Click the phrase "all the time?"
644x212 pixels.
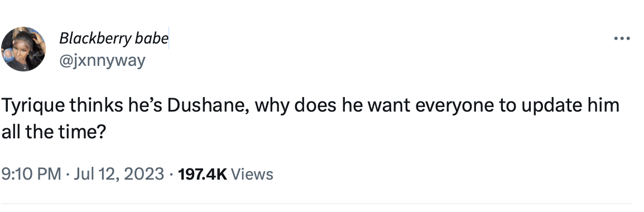click(x=54, y=132)
